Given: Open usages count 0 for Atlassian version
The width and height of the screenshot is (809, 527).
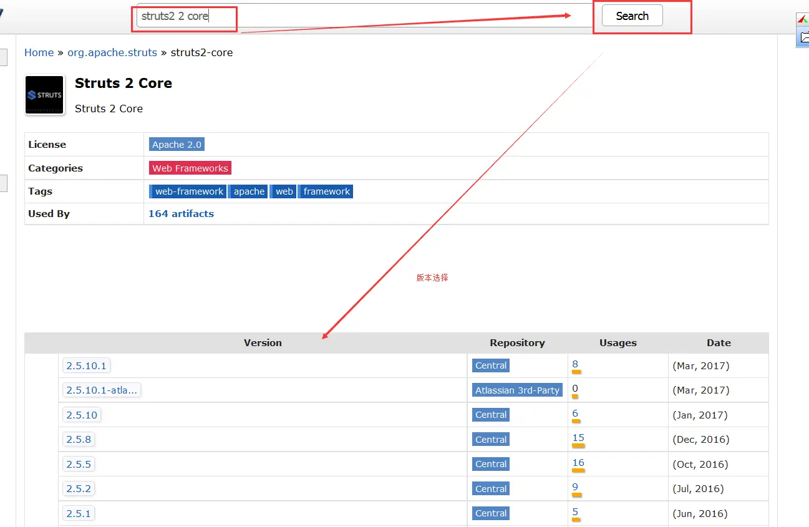Looking at the screenshot, I should point(575,389).
